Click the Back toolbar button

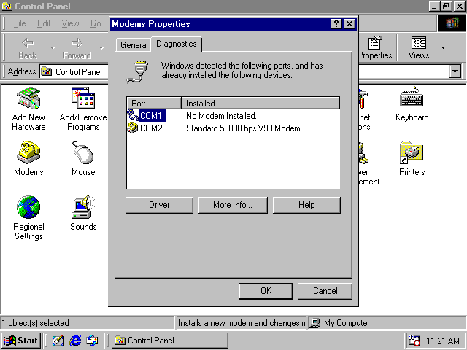pos(28,48)
